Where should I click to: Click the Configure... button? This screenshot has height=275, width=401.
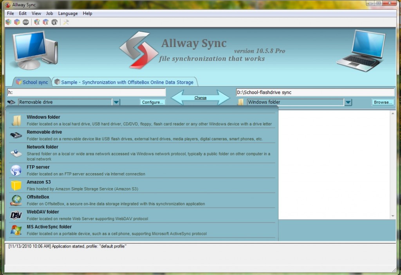click(152, 102)
